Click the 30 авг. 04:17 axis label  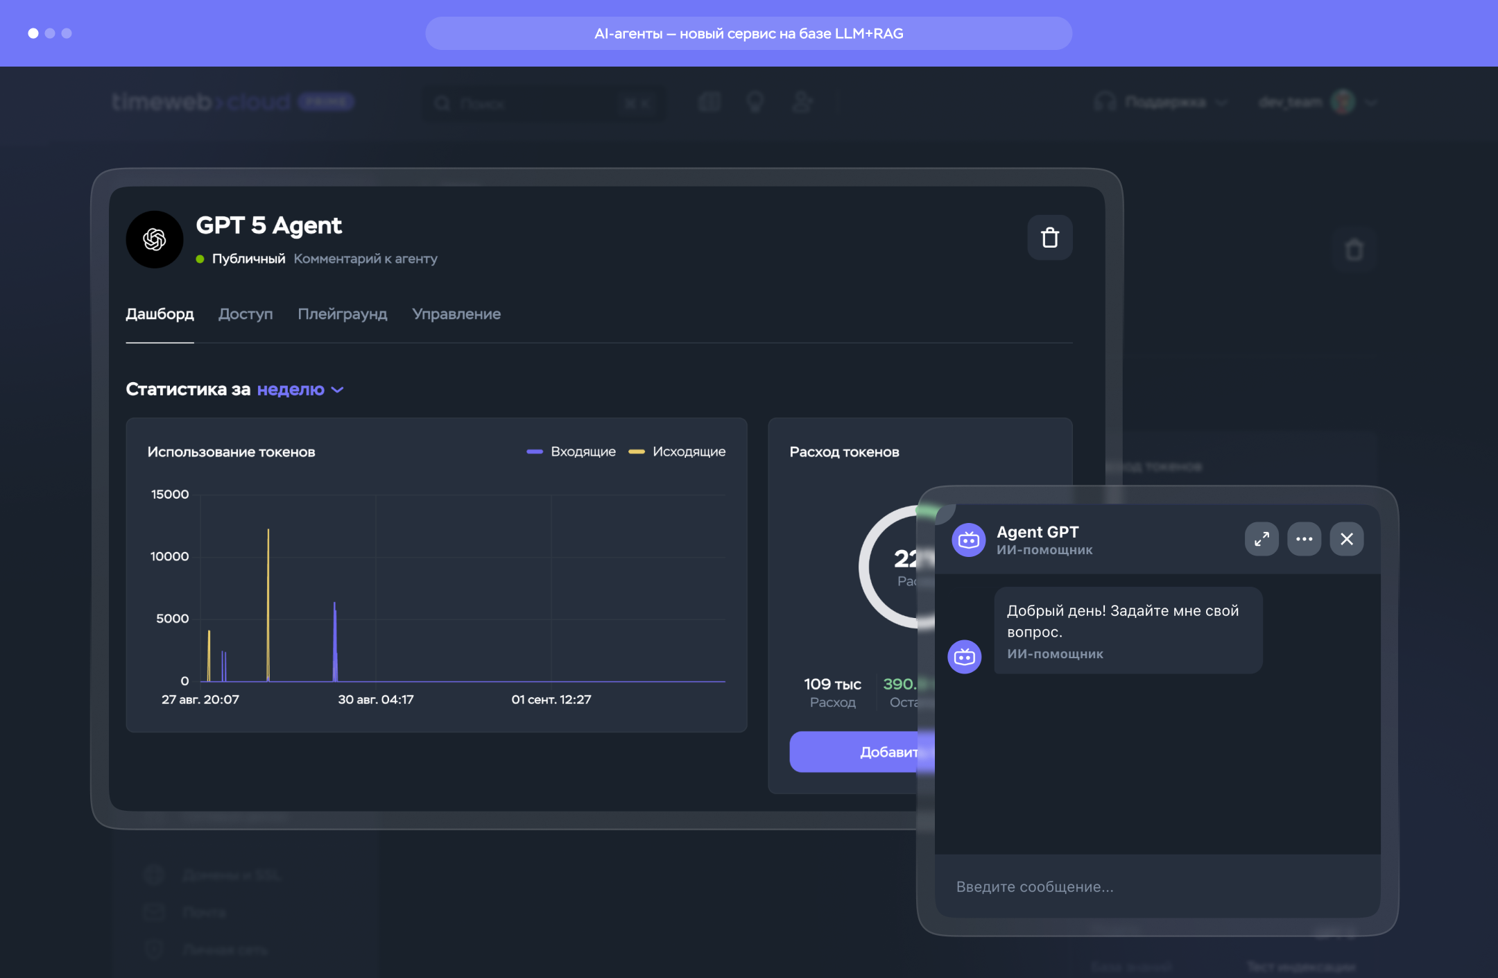coord(376,699)
